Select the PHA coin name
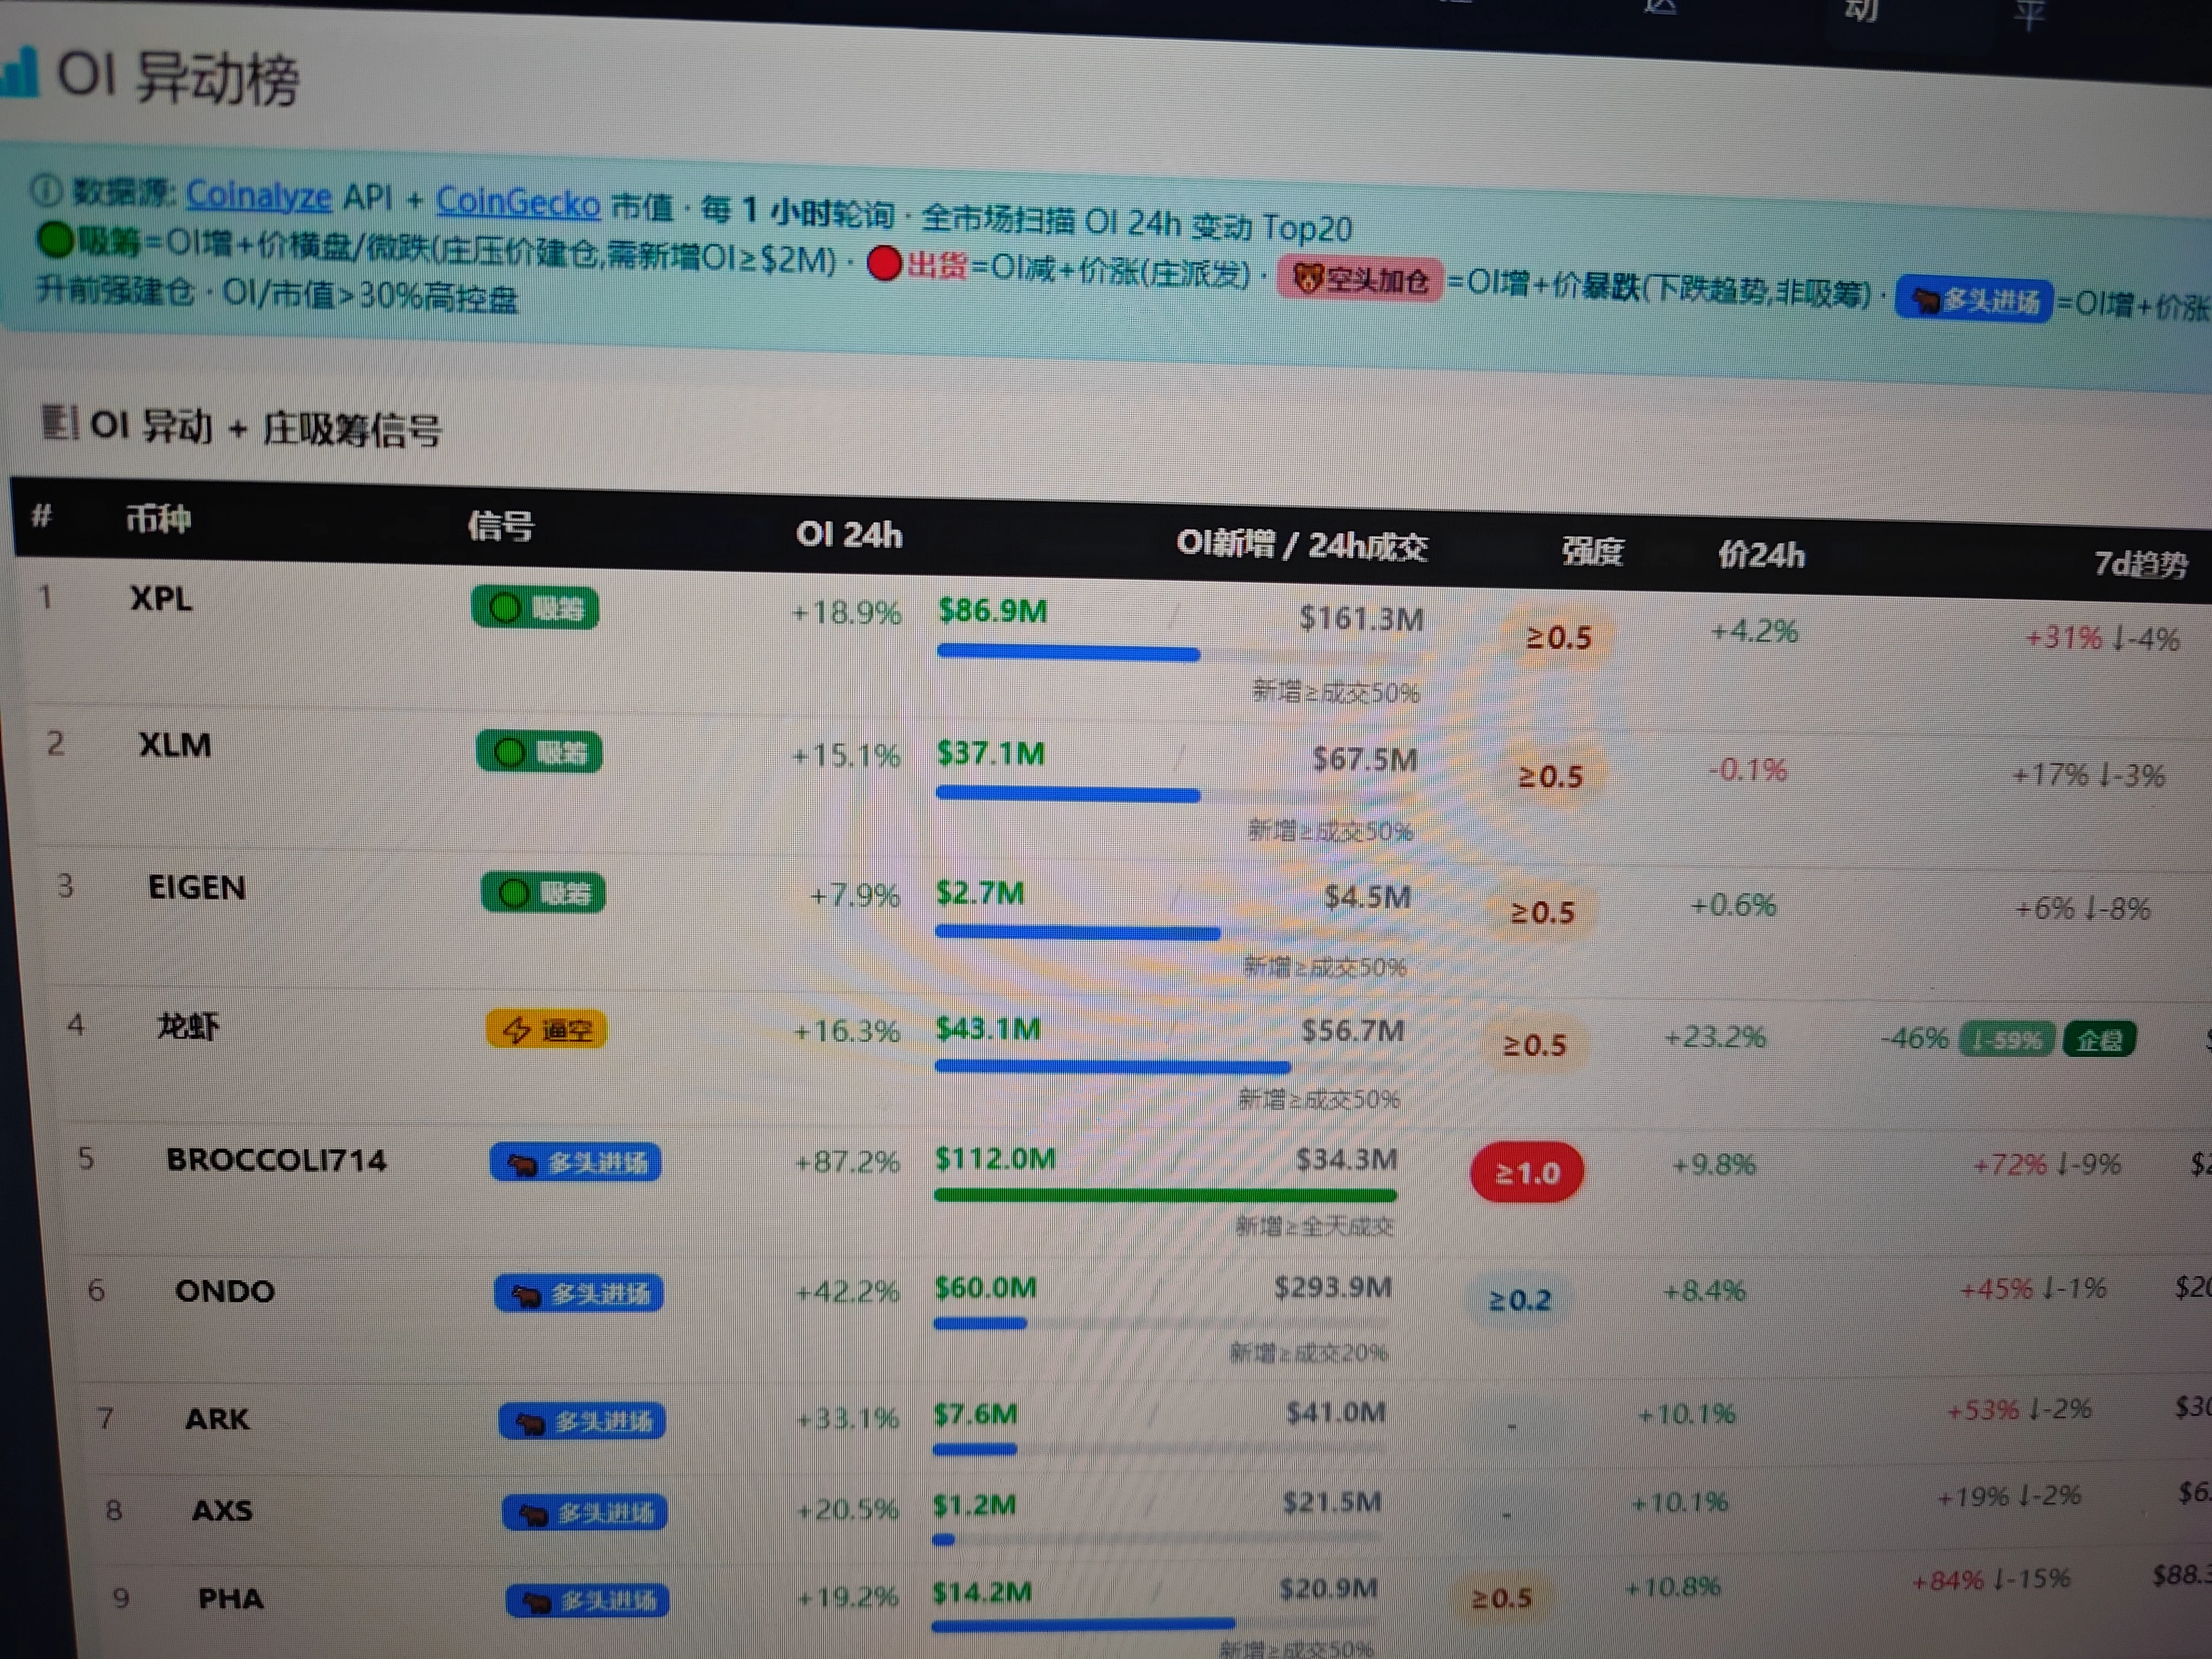Image resolution: width=2212 pixels, height=1659 pixels. coord(231,1598)
